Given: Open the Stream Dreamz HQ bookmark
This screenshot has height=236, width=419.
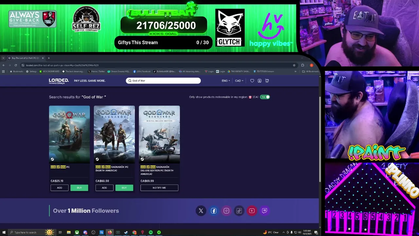Looking at the screenshot, I should click(x=119, y=71).
